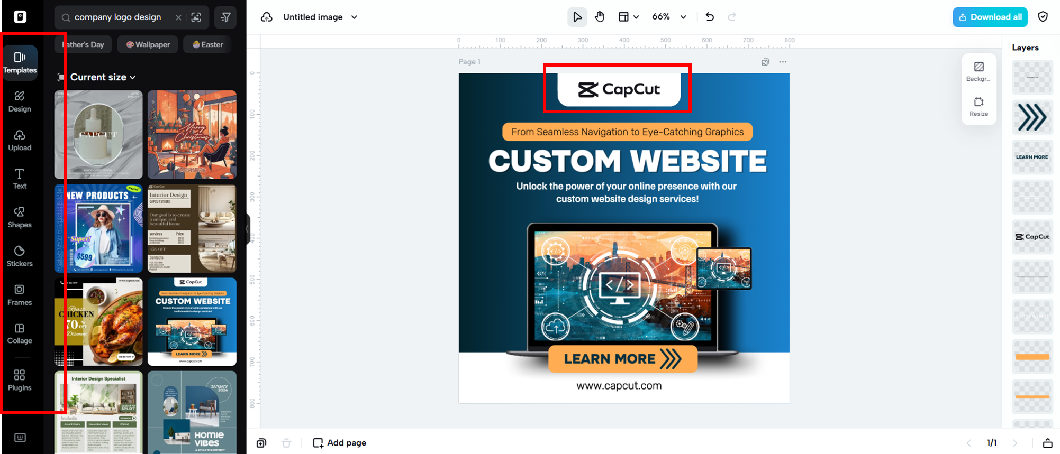Open the Shapes panel
The width and height of the screenshot is (1060, 454).
20,218
